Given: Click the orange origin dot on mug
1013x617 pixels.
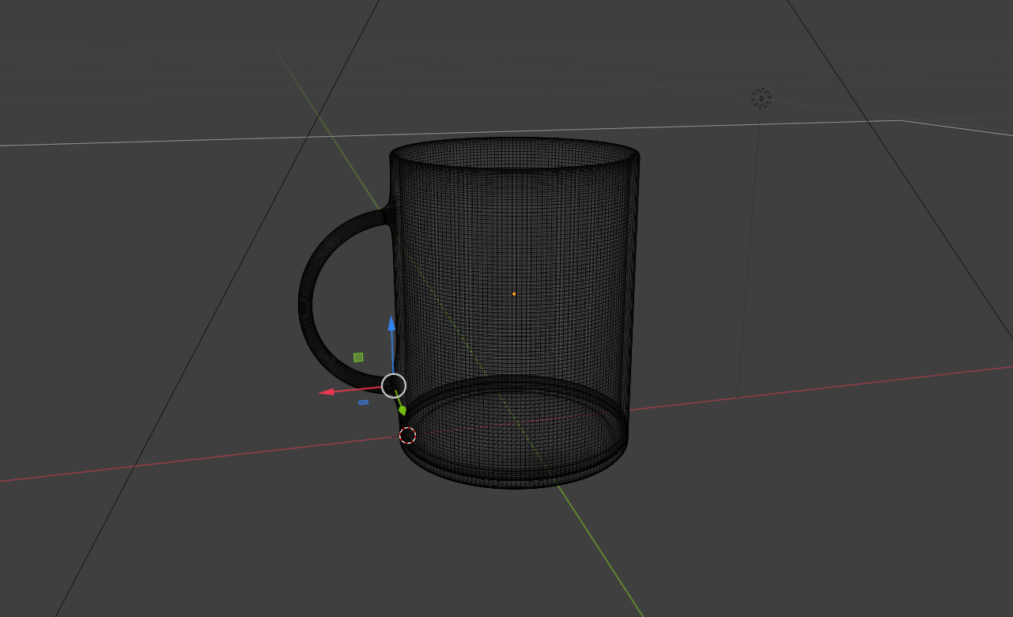Looking at the screenshot, I should (x=514, y=294).
